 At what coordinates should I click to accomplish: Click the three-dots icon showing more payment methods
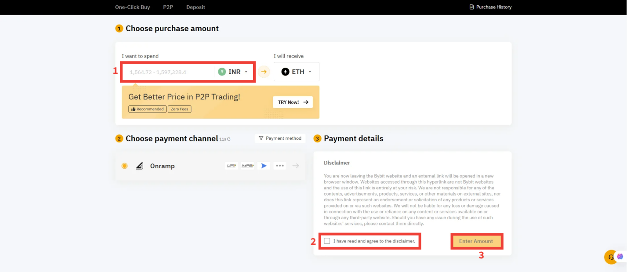point(280,166)
